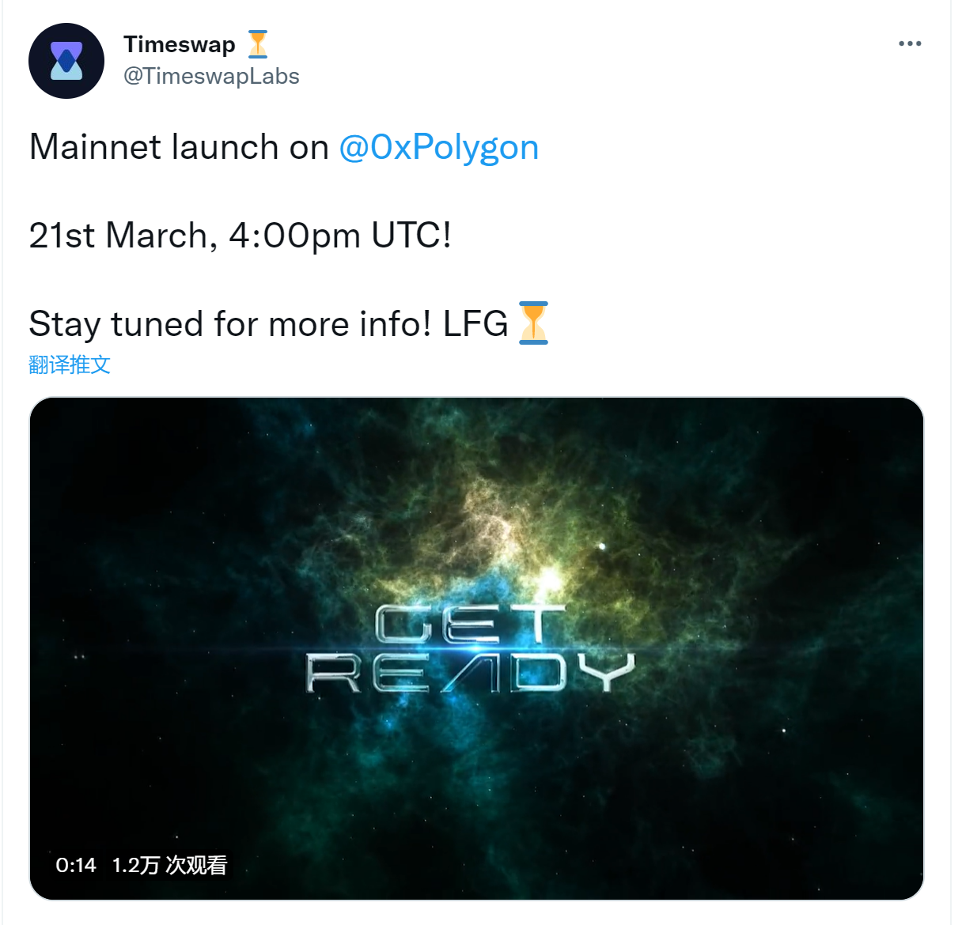The height and width of the screenshot is (925, 962).
Task: Follow the @0xPolygon mention link
Action: (439, 148)
